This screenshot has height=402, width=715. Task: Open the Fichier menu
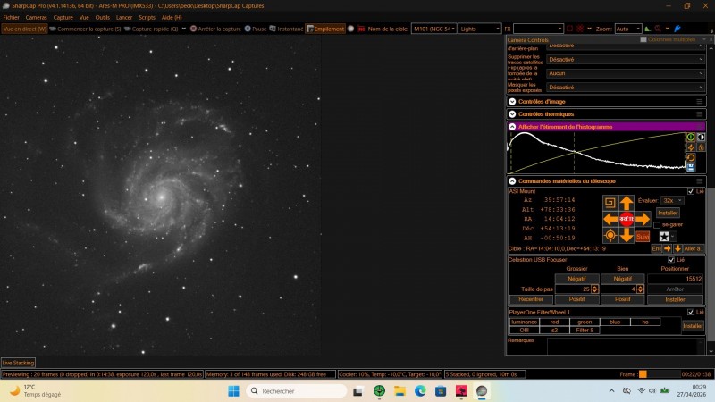coord(12,17)
